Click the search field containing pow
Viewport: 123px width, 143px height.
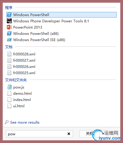pos(40,134)
